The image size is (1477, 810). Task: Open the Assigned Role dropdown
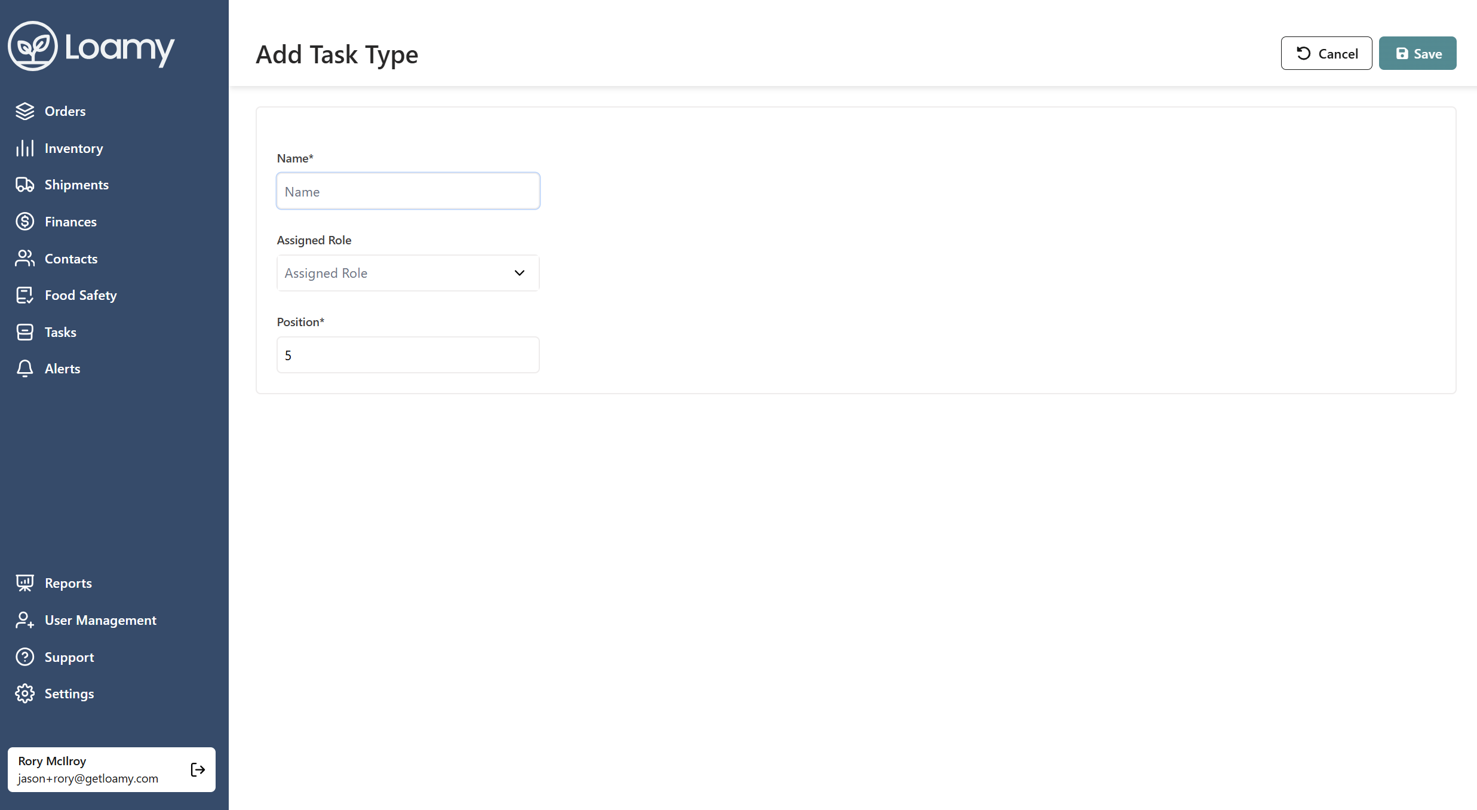(x=408, y=272)
